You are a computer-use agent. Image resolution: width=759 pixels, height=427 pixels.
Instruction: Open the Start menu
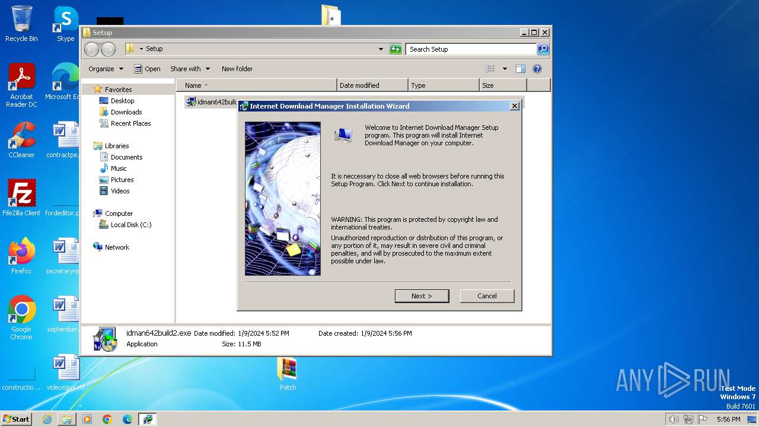[17, 419]
